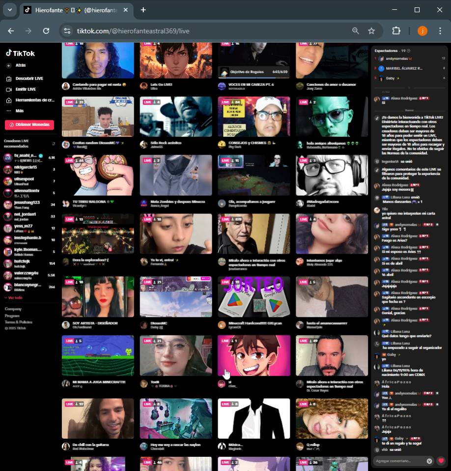Click the Agregar comentario input field
This screenshot has height=471, width=451.
coord(399,461)
